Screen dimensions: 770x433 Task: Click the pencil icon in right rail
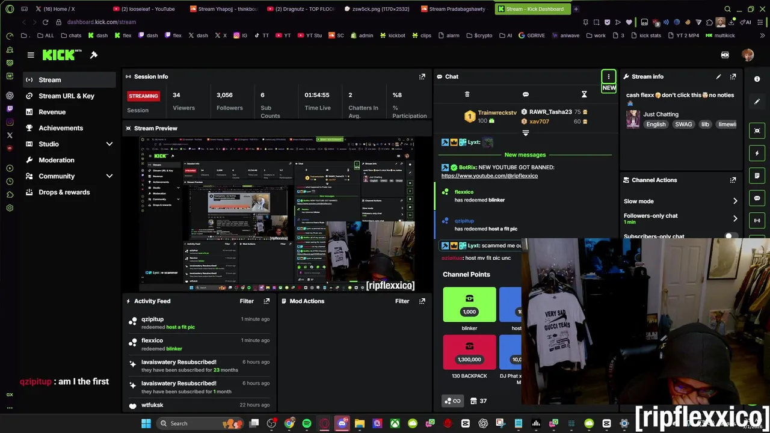click(x=757, y=102)
